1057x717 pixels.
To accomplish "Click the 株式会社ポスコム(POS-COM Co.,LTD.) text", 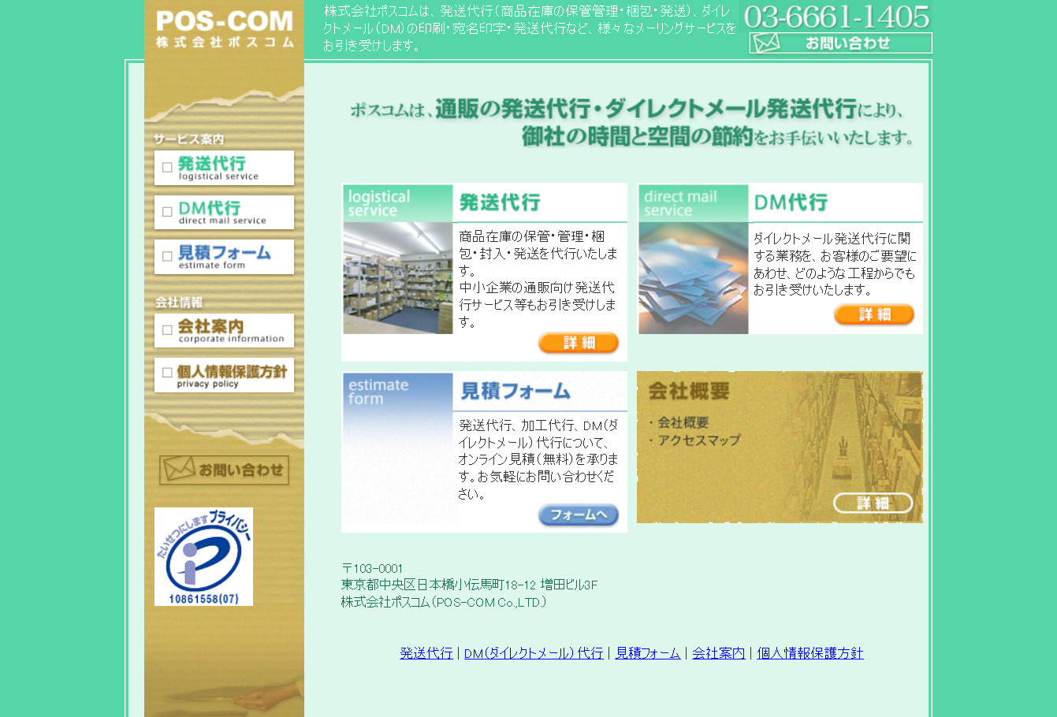I will 444,602.
